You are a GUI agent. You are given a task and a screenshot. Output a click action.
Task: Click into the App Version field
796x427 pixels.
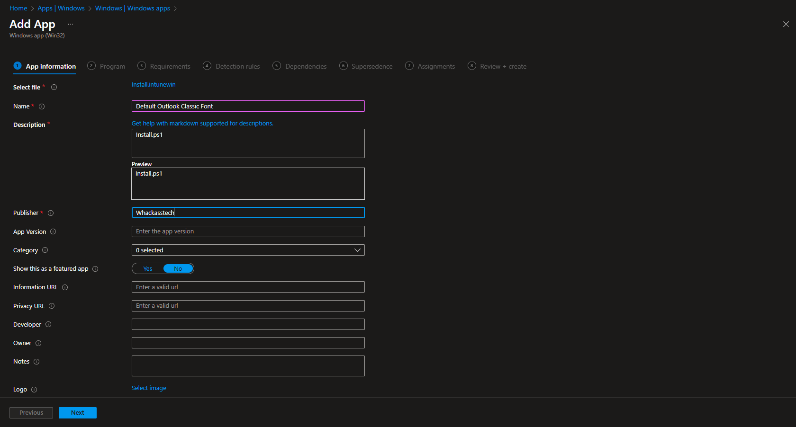(x=248, y=231)
